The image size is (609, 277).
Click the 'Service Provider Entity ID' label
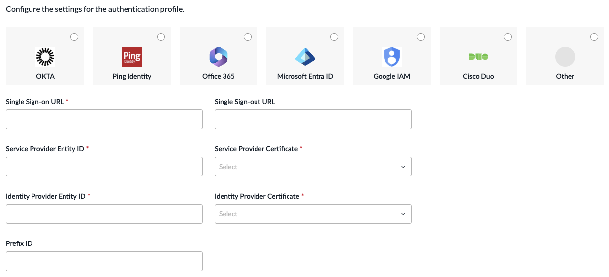click(x=45, y=149)
